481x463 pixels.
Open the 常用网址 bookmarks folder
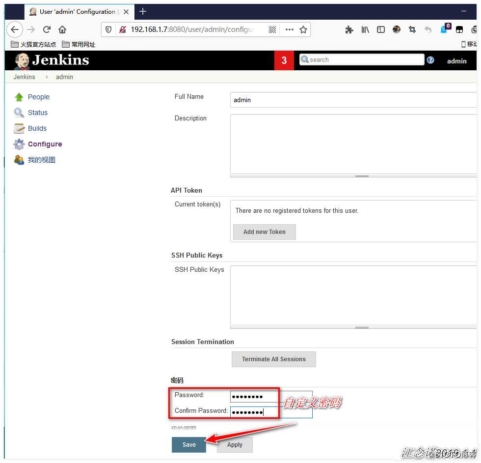coord(79,45)
